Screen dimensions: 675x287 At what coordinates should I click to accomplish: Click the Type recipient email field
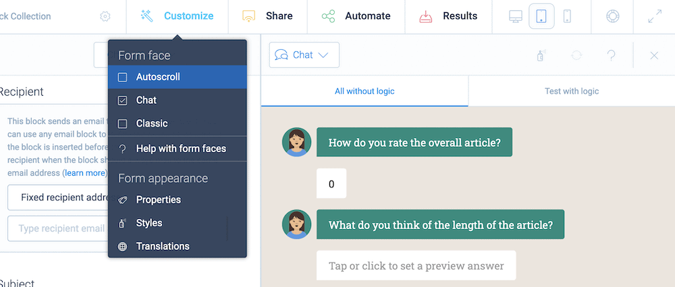click(x=57, y=228)
